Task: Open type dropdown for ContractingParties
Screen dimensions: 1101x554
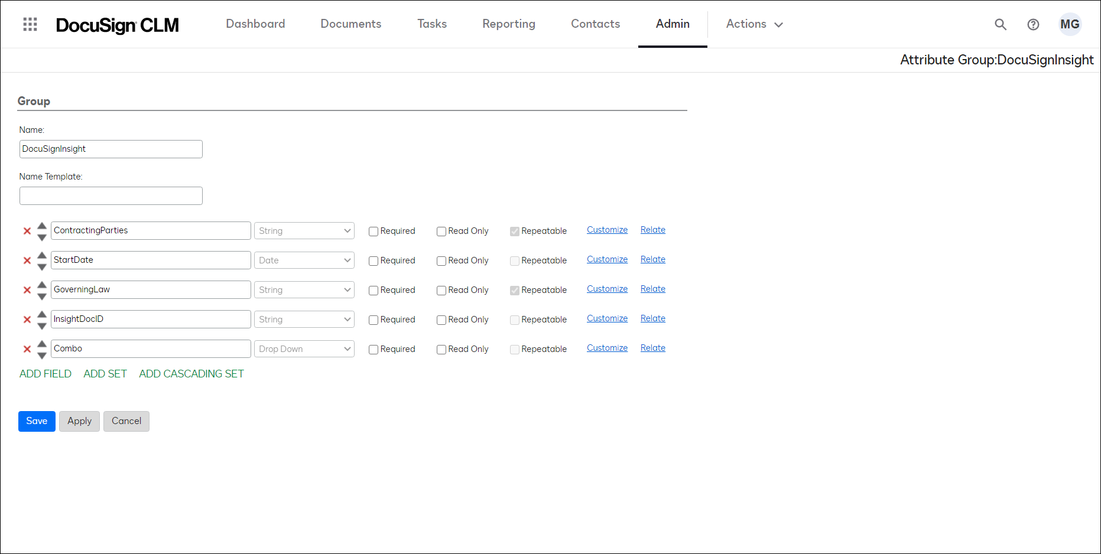Action: [304, 231]
